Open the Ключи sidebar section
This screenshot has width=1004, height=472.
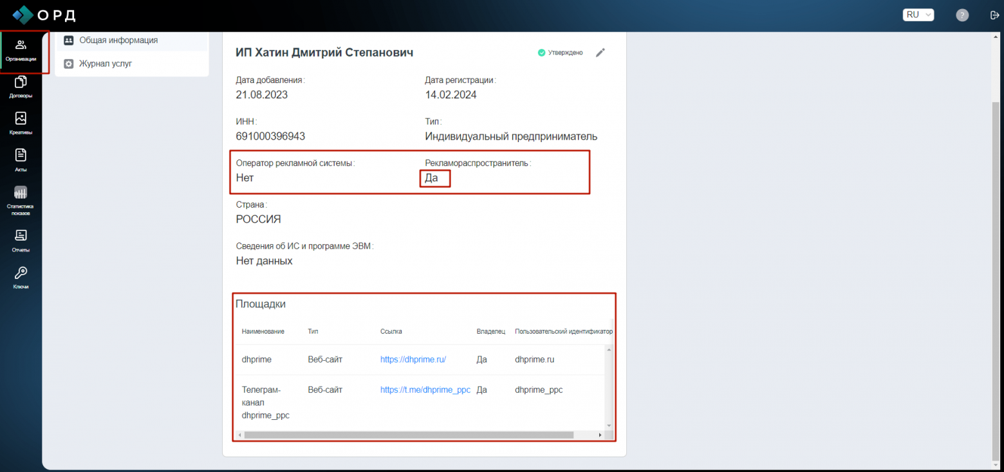click(x=21, y=277)
